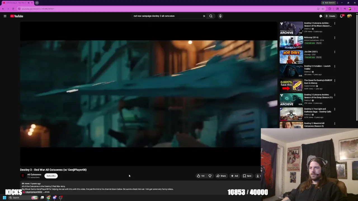Image resolution: width=358 pixels, height=201 pixels.
Task: Clear the search query with the X
Action: click(x=204, y=16)
